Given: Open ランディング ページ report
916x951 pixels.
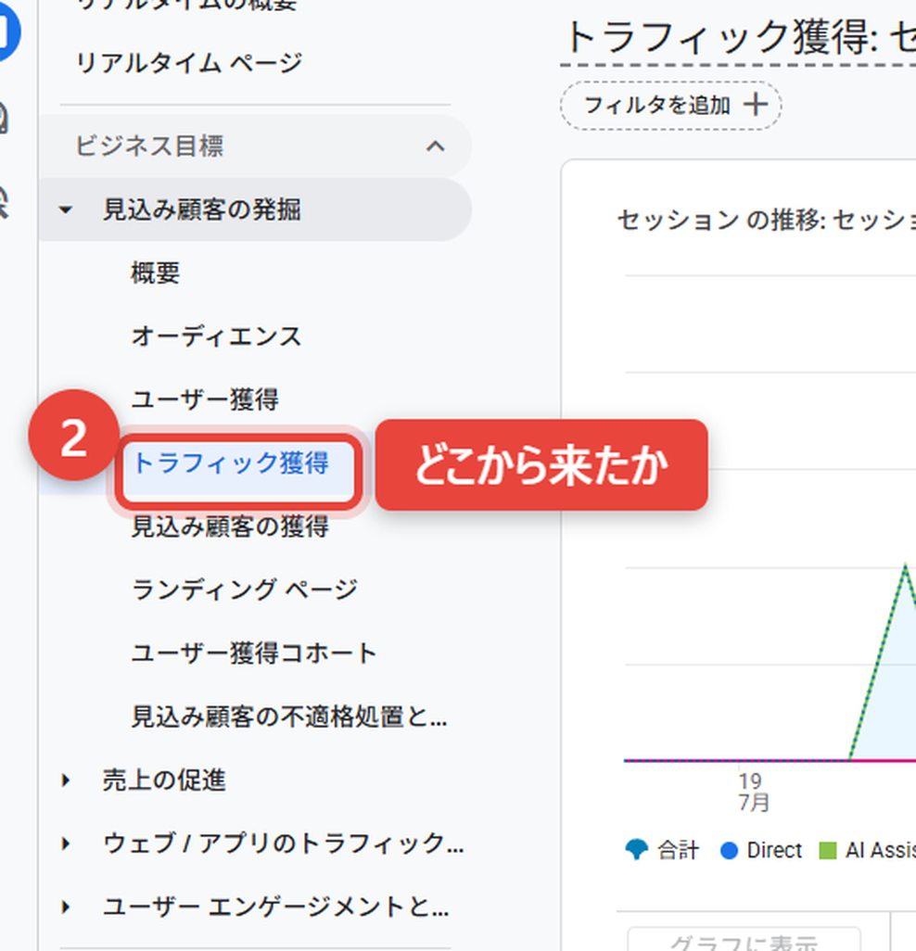Looking at the screenshot, I should [x=245, y=590].
